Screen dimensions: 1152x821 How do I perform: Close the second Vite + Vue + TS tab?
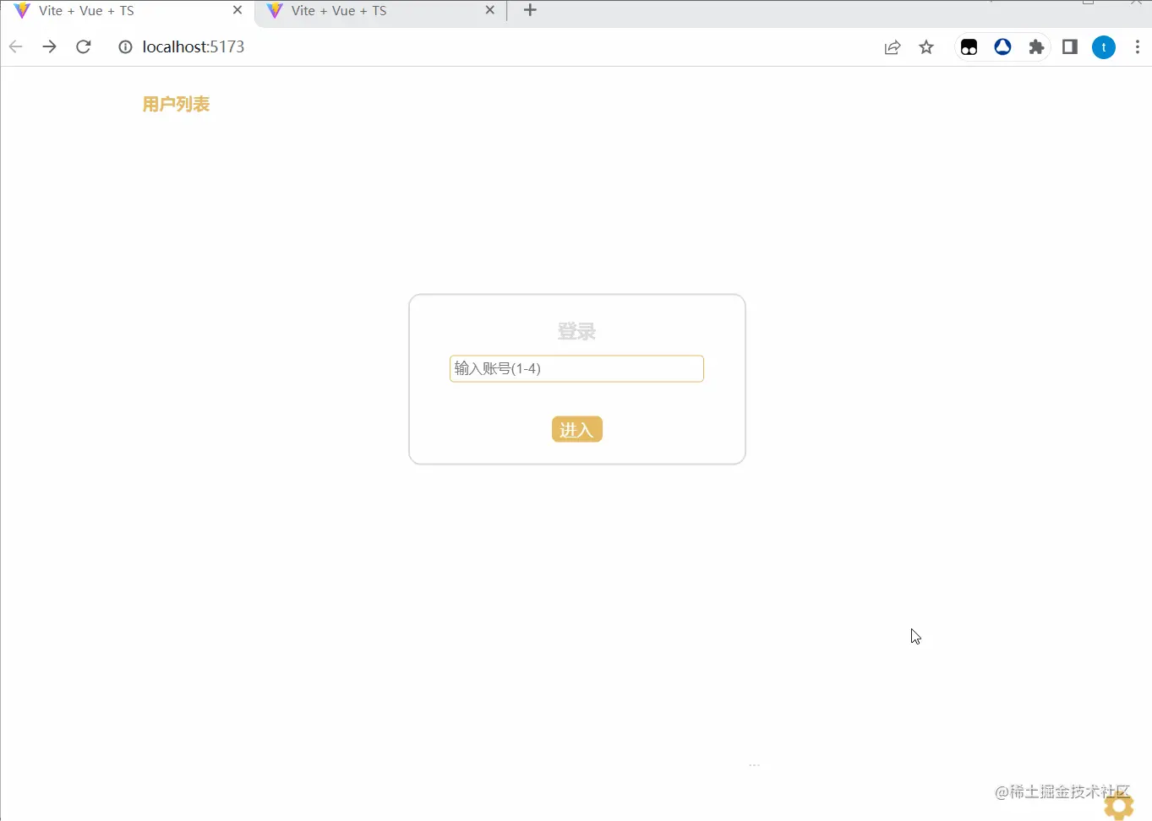click(490, 10)
